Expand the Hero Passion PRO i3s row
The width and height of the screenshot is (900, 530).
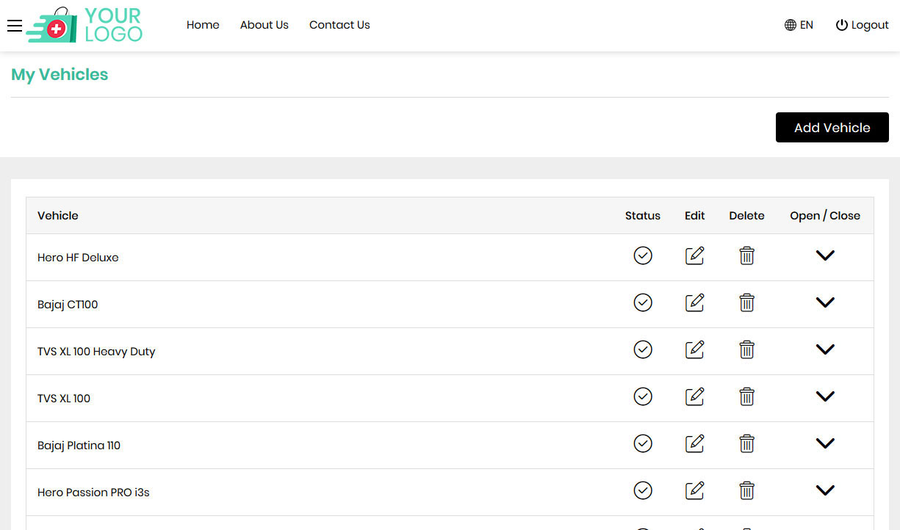pyautogui.click(x=825, y=490)
